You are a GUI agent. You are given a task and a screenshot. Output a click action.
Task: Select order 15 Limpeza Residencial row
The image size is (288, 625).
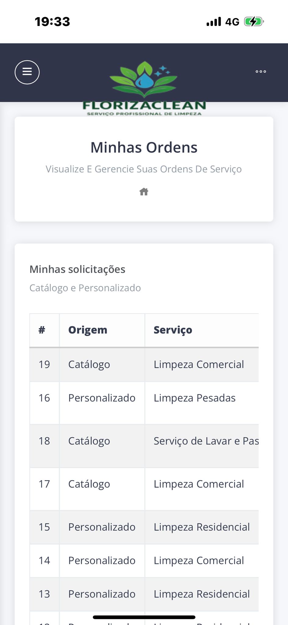[x=201, y=527]
